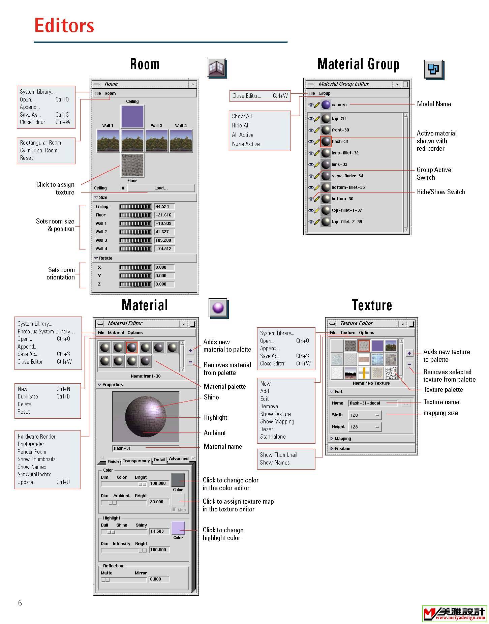Select Rectangular Room from the menu callout
This screenshot has width=489, height=624.
[x=40, y=143]
